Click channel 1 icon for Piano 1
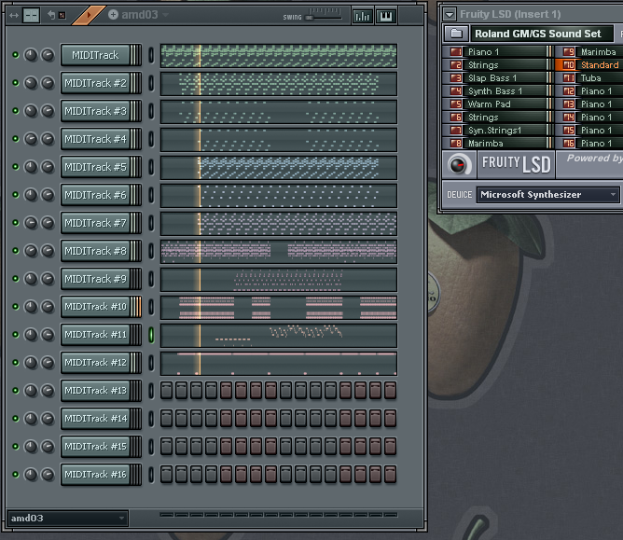 456,51
